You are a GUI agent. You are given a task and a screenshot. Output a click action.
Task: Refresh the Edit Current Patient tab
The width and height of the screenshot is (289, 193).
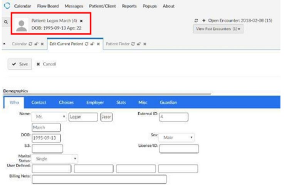point(86,44)
